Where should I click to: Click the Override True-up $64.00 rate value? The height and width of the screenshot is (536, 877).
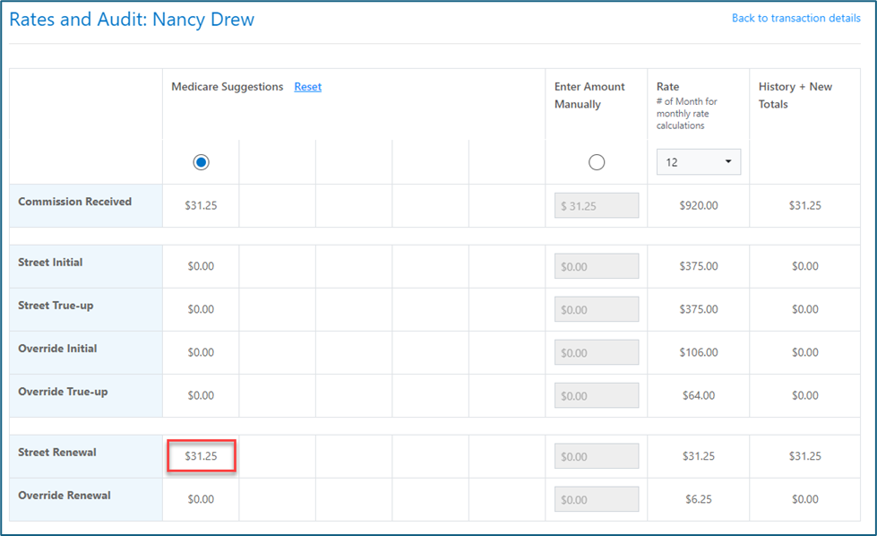[x=698, y=395]
